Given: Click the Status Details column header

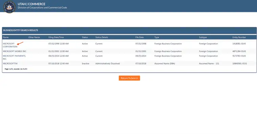Looking at the screenshot, I should [x=102, y=37].
